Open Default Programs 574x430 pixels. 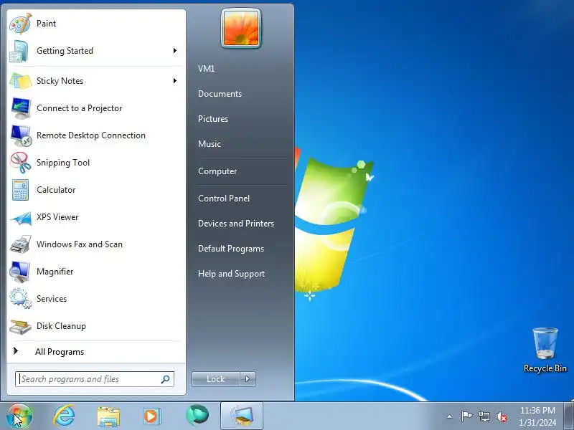231,249
